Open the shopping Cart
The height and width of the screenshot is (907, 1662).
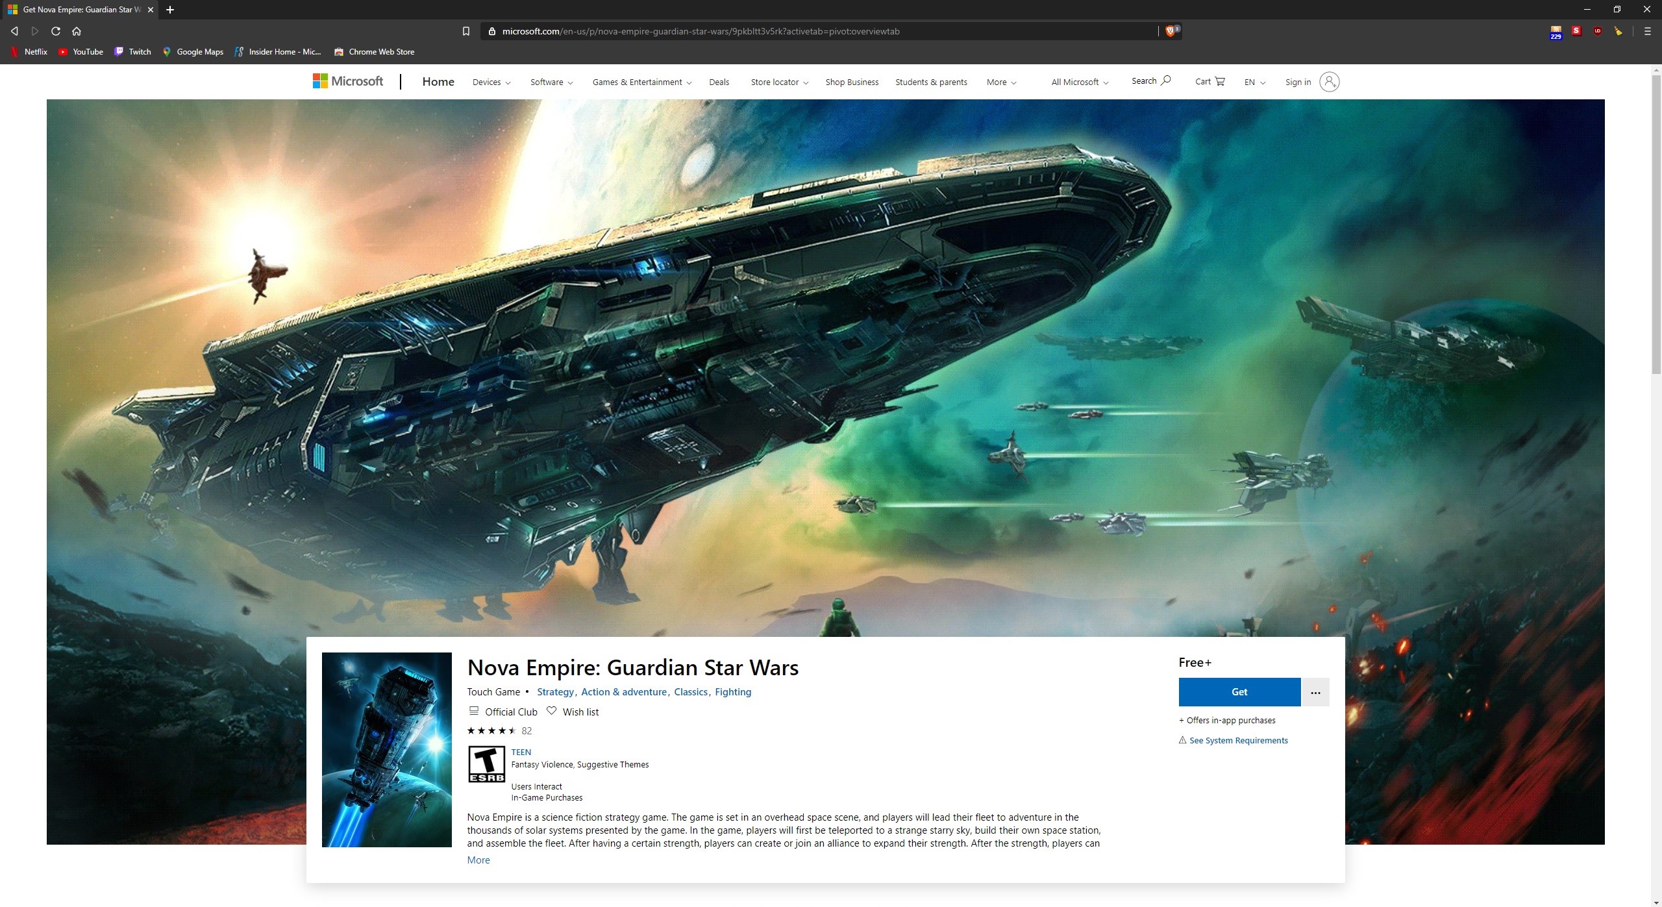[x=1209, y=82]
